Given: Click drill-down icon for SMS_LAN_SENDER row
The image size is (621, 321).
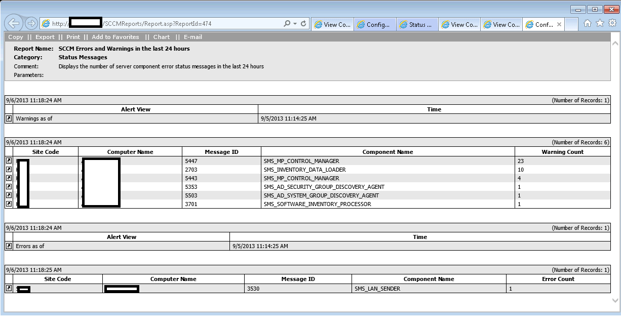Looking at the screenshot, I should coord(9,288).
